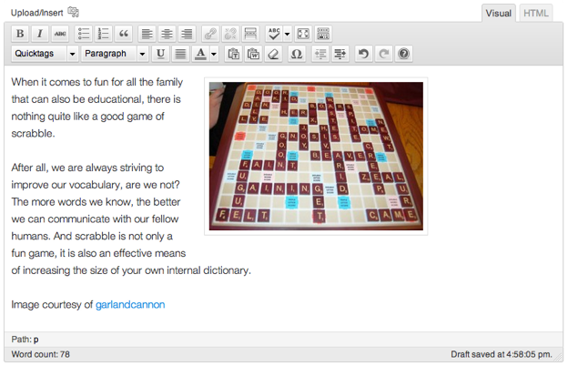568x366 pixels.
Task: Click the Upload/Insert media icon
Action: [x=74, y=12]
